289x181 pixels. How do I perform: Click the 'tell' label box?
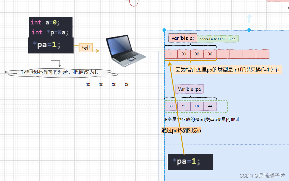[86, 48]
